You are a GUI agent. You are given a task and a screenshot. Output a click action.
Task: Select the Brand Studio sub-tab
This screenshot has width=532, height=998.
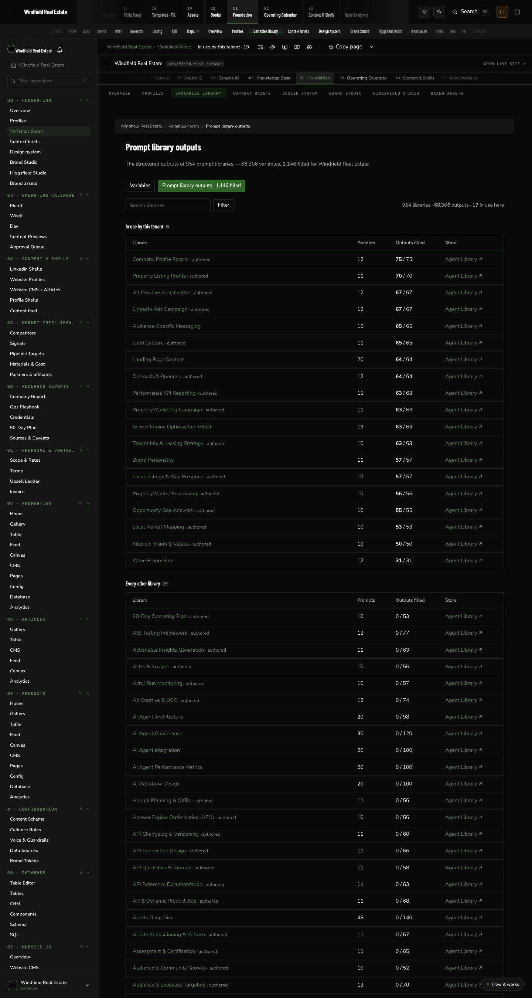tap(345, 94)
